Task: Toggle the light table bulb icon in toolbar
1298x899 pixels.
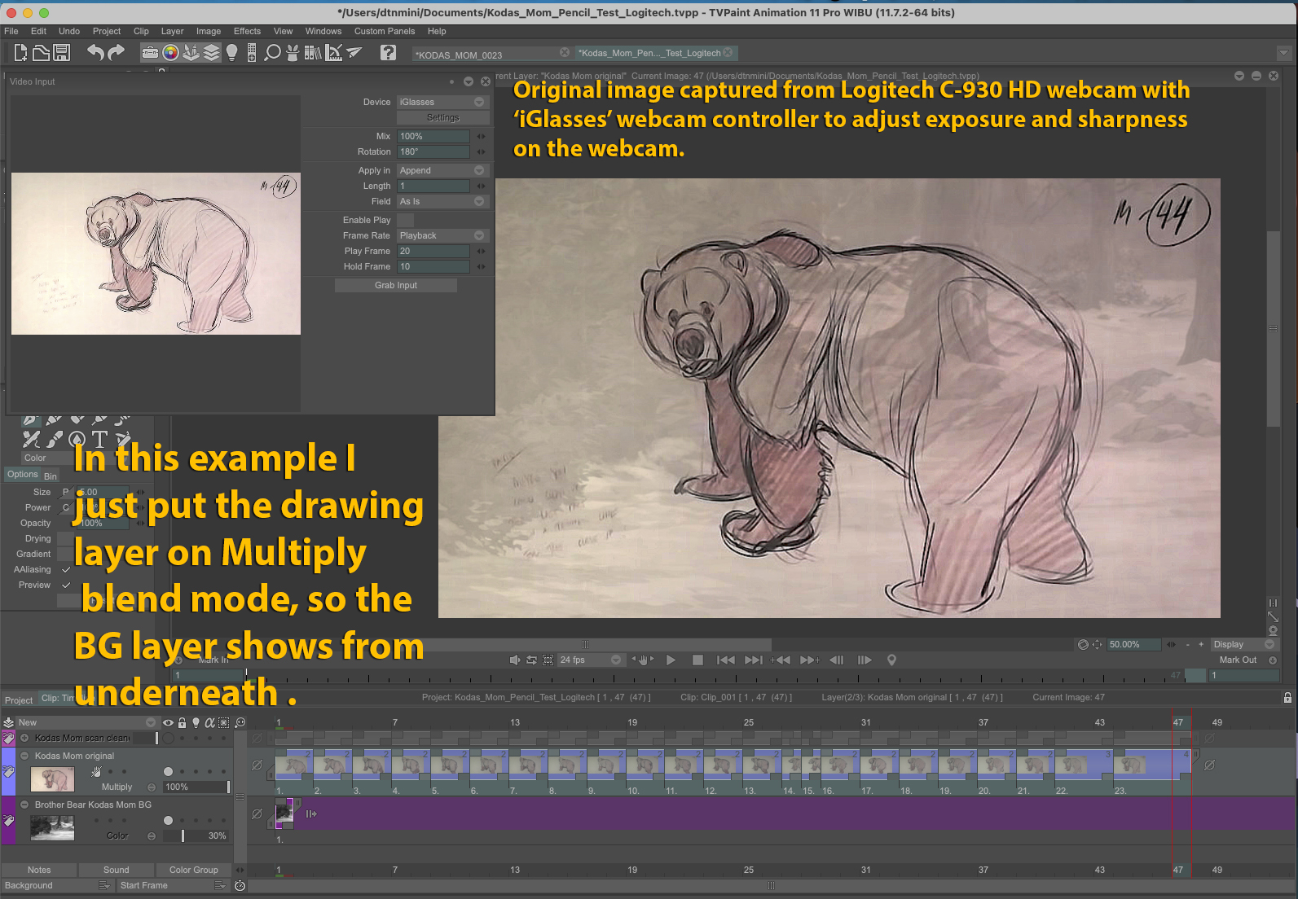Action: [231, 53]
